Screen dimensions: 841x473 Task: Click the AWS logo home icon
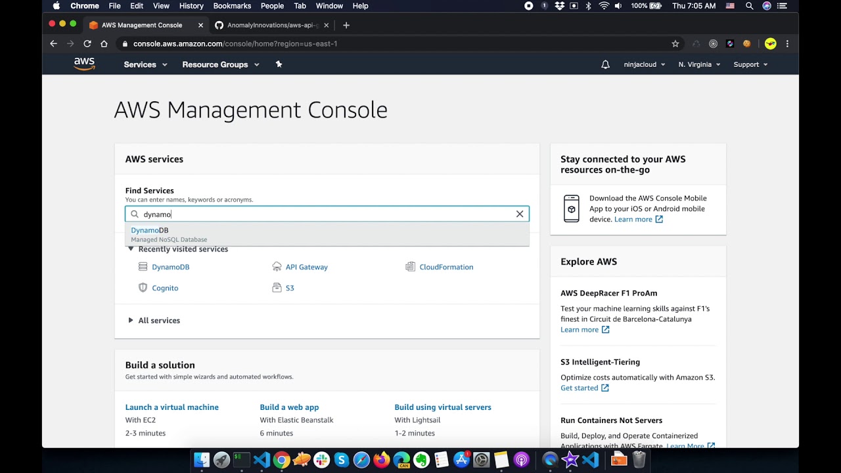point(84,64)
